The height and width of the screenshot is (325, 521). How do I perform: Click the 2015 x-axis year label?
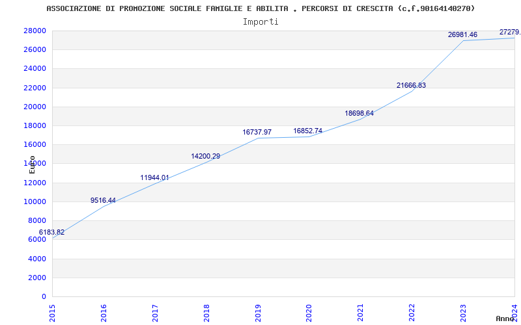tap(52, 313)
